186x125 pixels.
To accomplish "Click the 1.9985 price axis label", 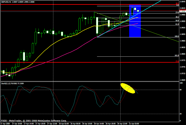I will coord(183,15).
